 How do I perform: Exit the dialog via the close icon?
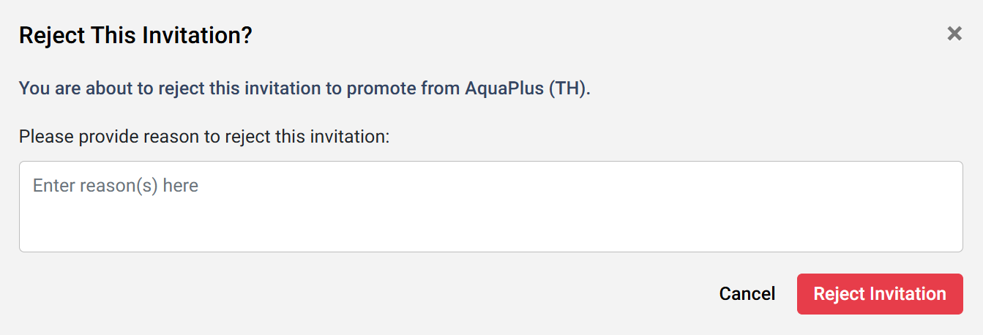(954, 33)
